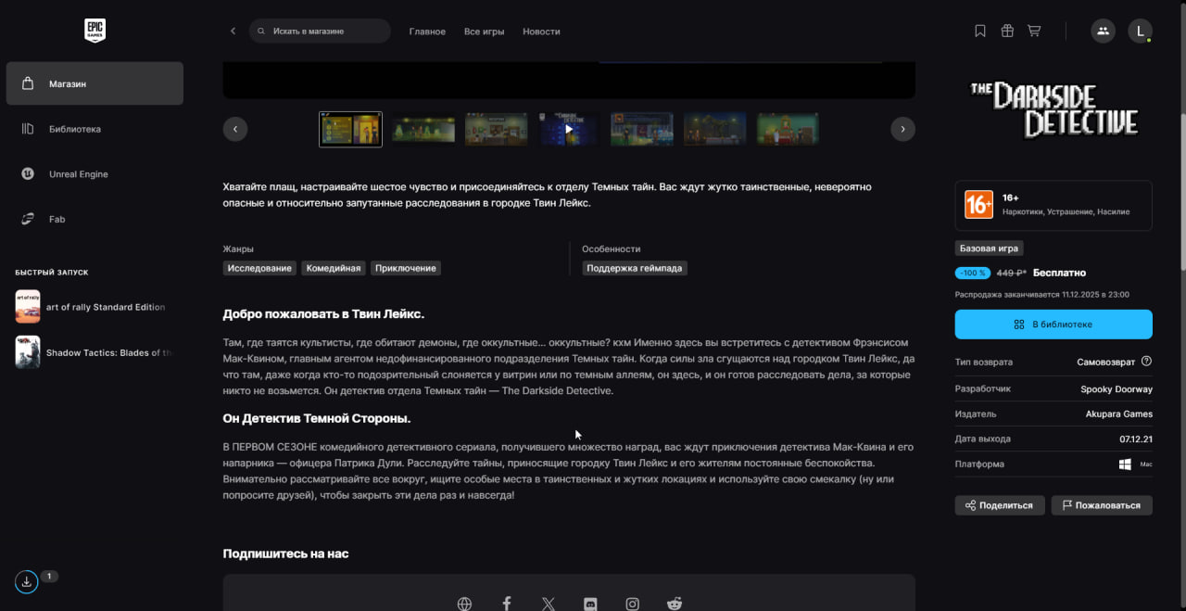Select the Все игры tab

(x=484, y=32)
